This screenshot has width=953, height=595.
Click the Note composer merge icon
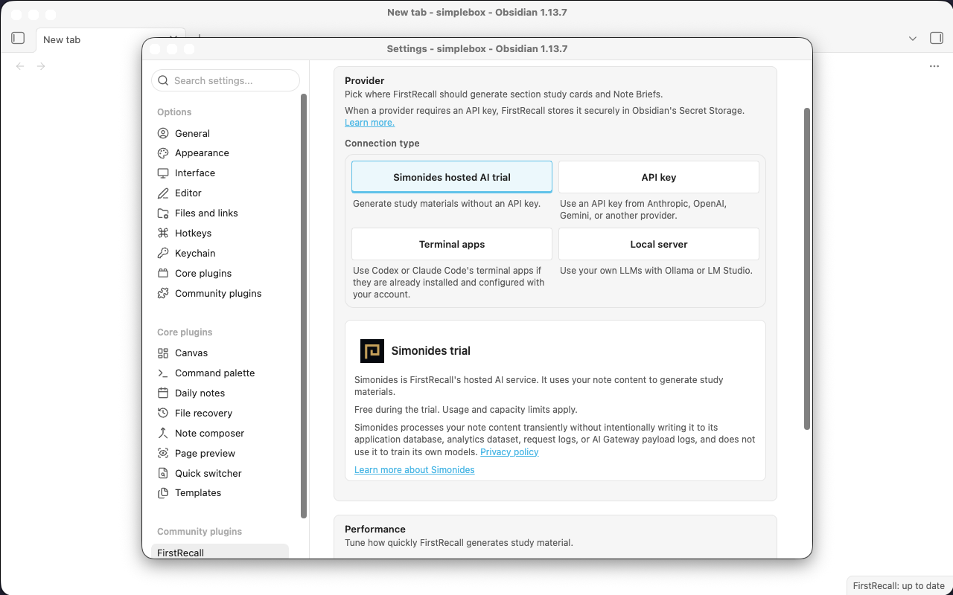[163, 434]
